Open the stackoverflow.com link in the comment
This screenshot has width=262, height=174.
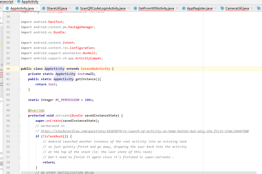coord(145,131)
